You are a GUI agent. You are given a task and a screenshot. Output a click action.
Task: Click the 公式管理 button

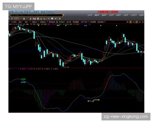[34, 12]
